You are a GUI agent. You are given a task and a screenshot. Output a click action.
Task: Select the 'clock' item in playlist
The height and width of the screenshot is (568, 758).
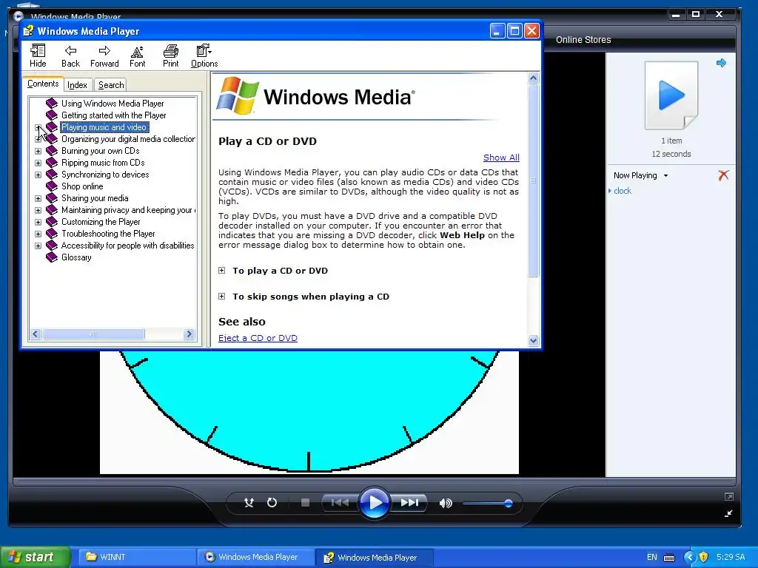(622, 191)
